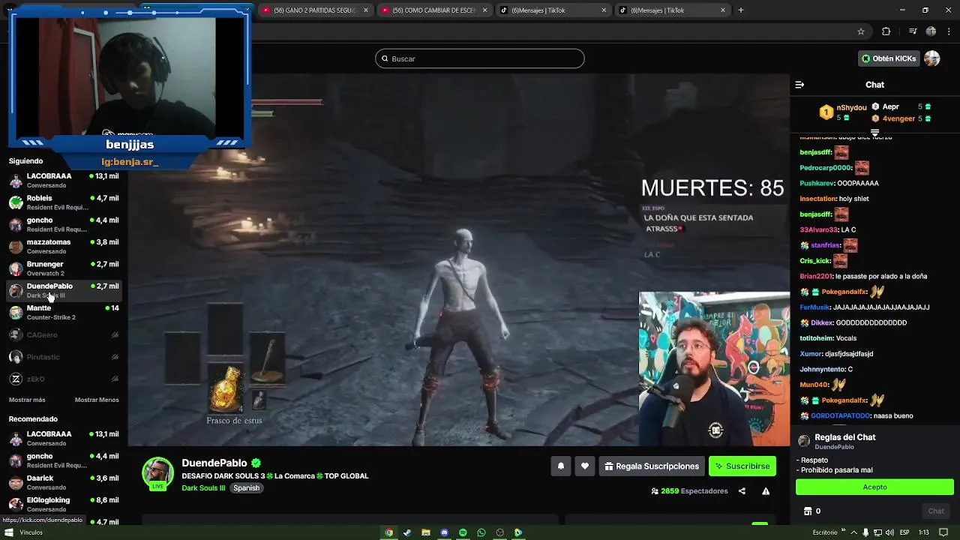Open mazzatomas channel in the sidebar
The height and width of the screenshot is (540, 960).
pos(64,247)
